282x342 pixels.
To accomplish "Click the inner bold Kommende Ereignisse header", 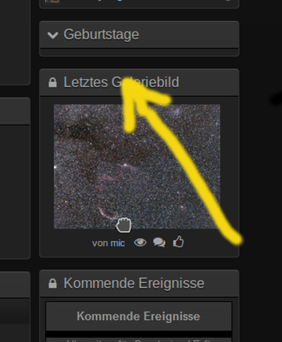I will pos(138,316).
